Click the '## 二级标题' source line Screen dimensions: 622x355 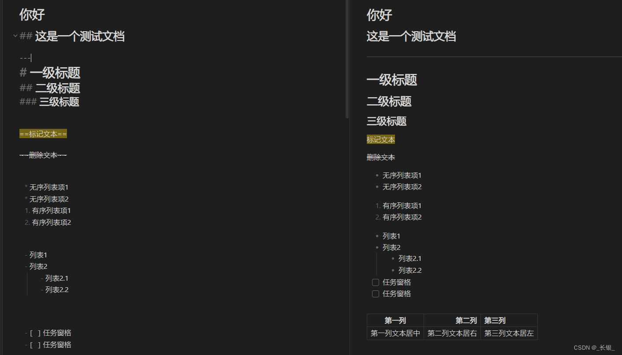(x=50, y=88)
